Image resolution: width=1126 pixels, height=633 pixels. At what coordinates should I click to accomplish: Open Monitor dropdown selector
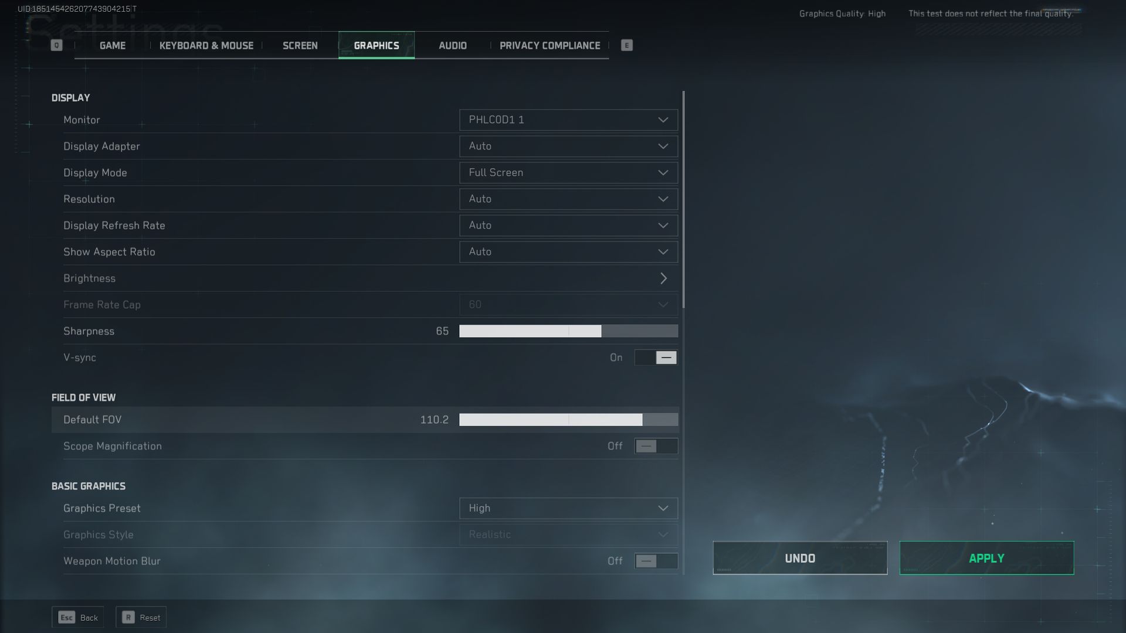click(568, 120)
